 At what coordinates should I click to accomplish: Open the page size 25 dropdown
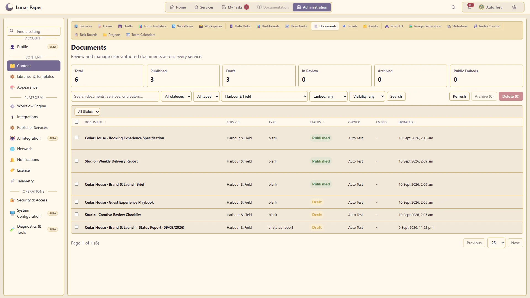point(496,243)
